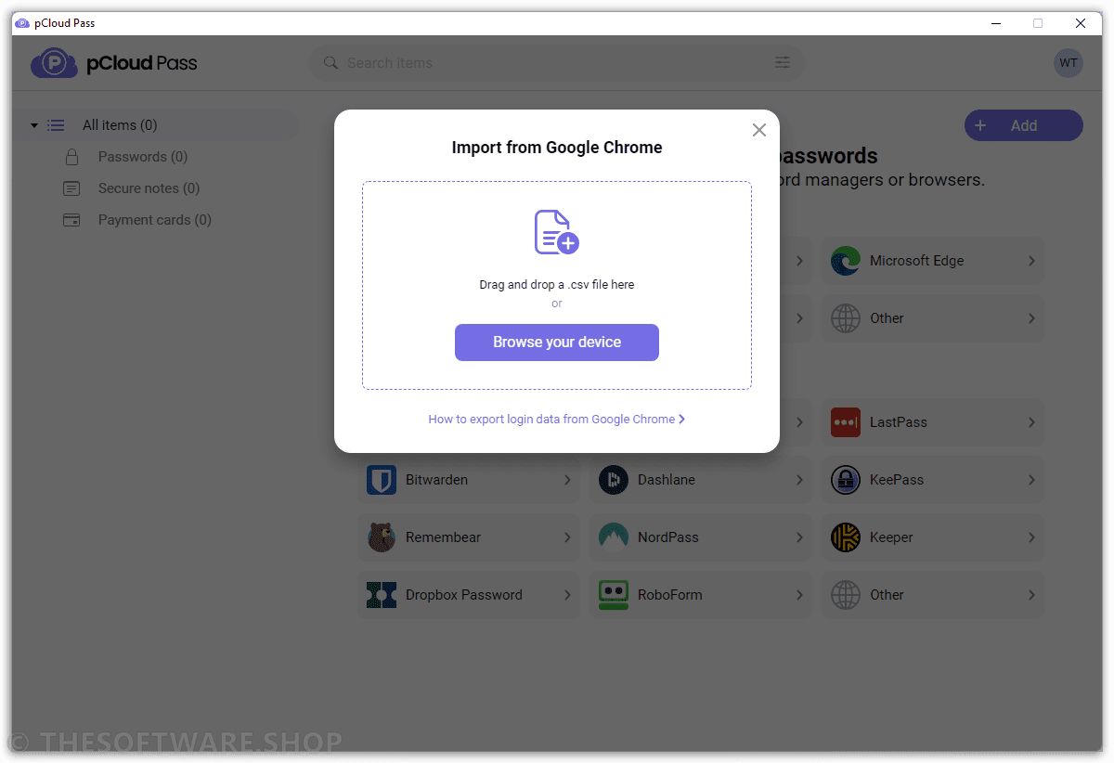The width and height of the screenshot is (1114, 763).
Task: Select Secure notes (0) in sidebar
Action: tap(149, 188)
